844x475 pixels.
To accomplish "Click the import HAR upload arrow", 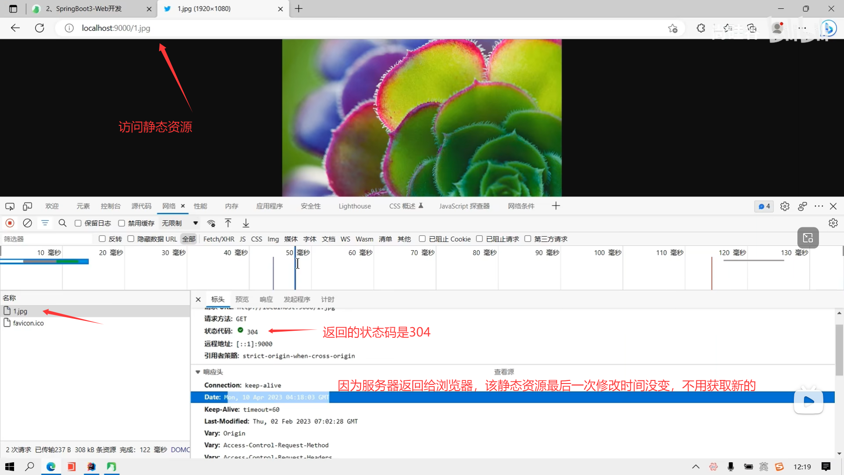I will point(228,223).
